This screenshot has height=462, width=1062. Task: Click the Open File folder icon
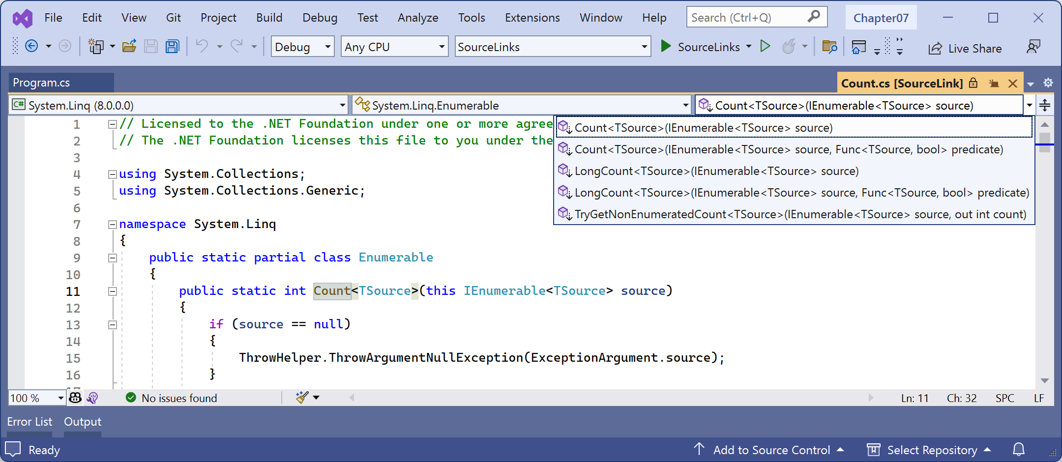(129, 46)
